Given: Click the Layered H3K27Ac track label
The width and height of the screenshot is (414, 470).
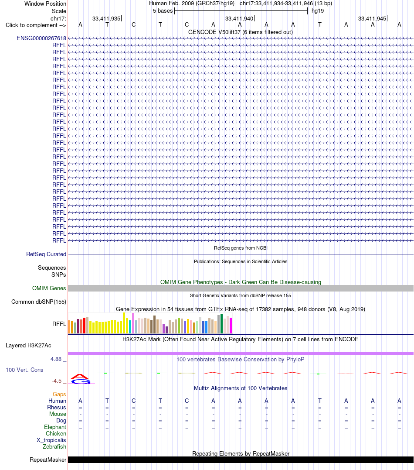Looking at the screenshot, I should pos(28,346).
